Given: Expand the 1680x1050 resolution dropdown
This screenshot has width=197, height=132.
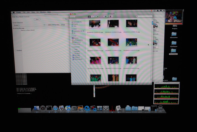Looking at the screenshot, I should click(57, 25).
